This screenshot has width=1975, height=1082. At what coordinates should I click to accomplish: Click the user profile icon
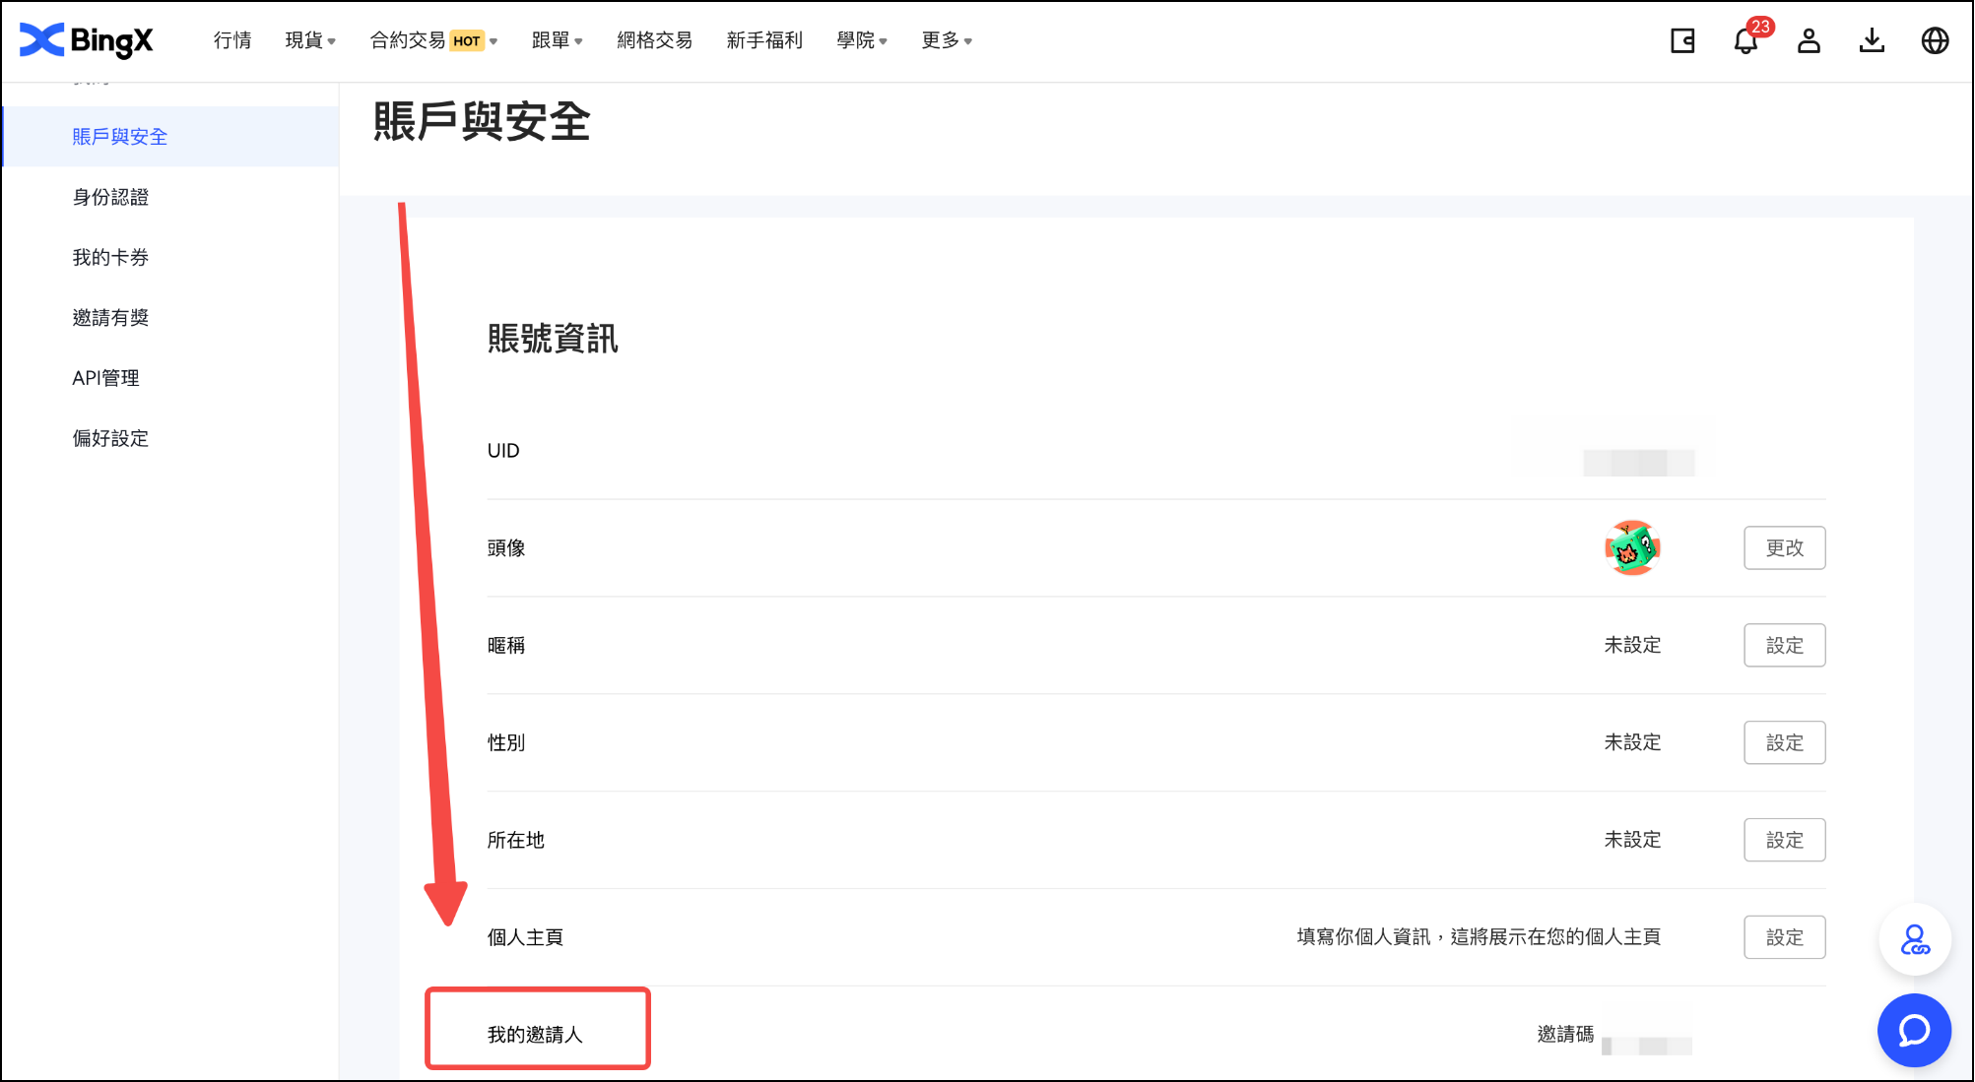click(1809, 40)
